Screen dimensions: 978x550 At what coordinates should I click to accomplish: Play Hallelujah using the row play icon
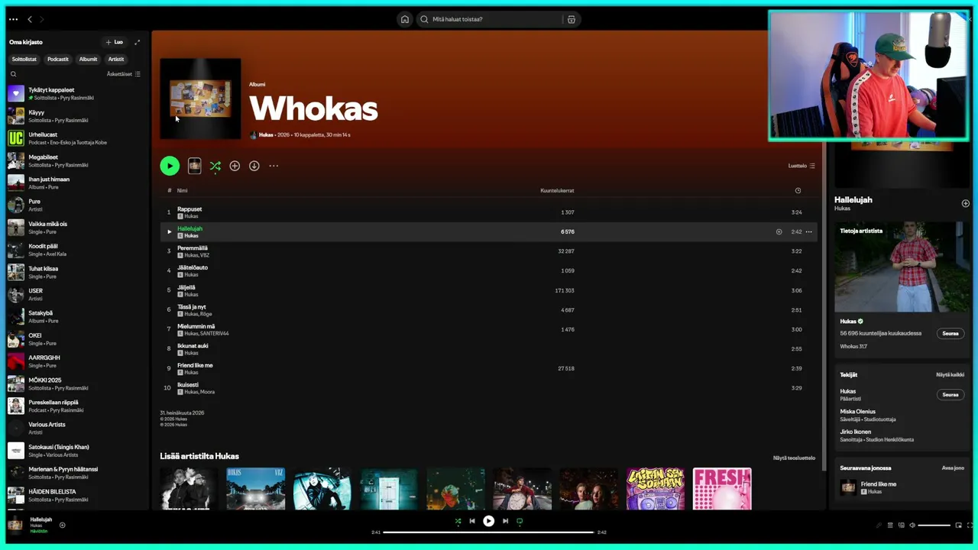(170, 231)
